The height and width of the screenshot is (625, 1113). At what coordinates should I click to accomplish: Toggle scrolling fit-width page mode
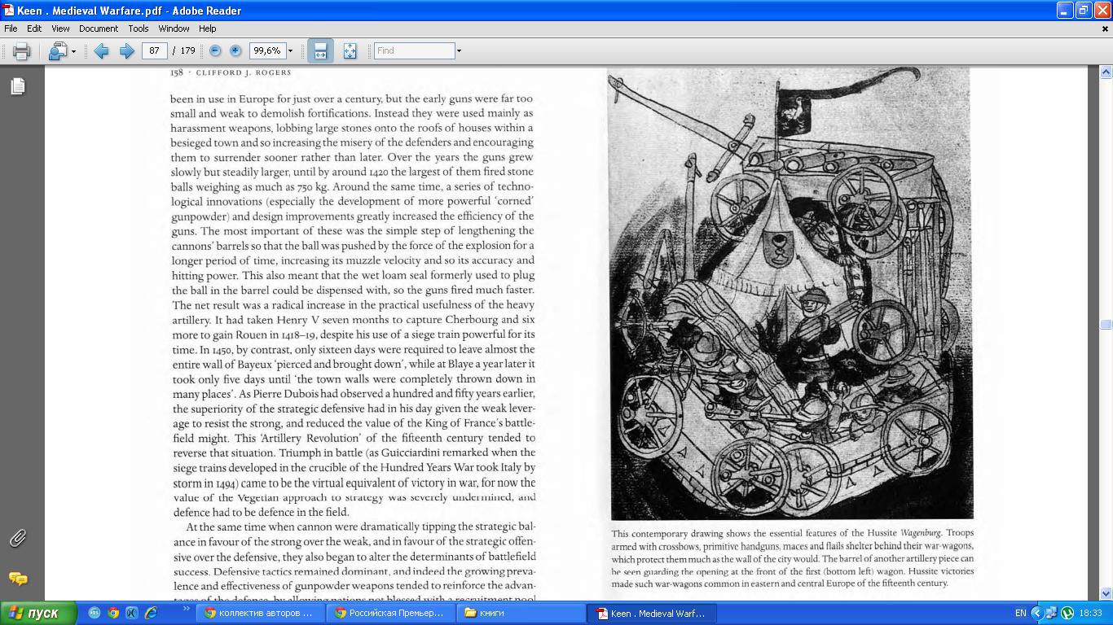coord(320,50)
